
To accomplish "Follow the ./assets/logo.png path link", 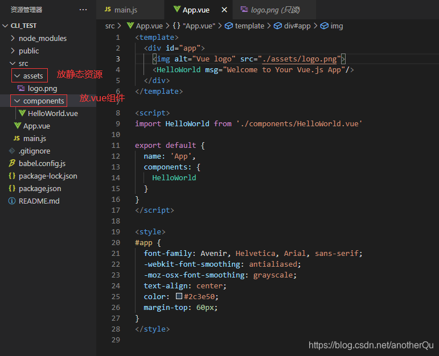I will [x=299, y=59].
